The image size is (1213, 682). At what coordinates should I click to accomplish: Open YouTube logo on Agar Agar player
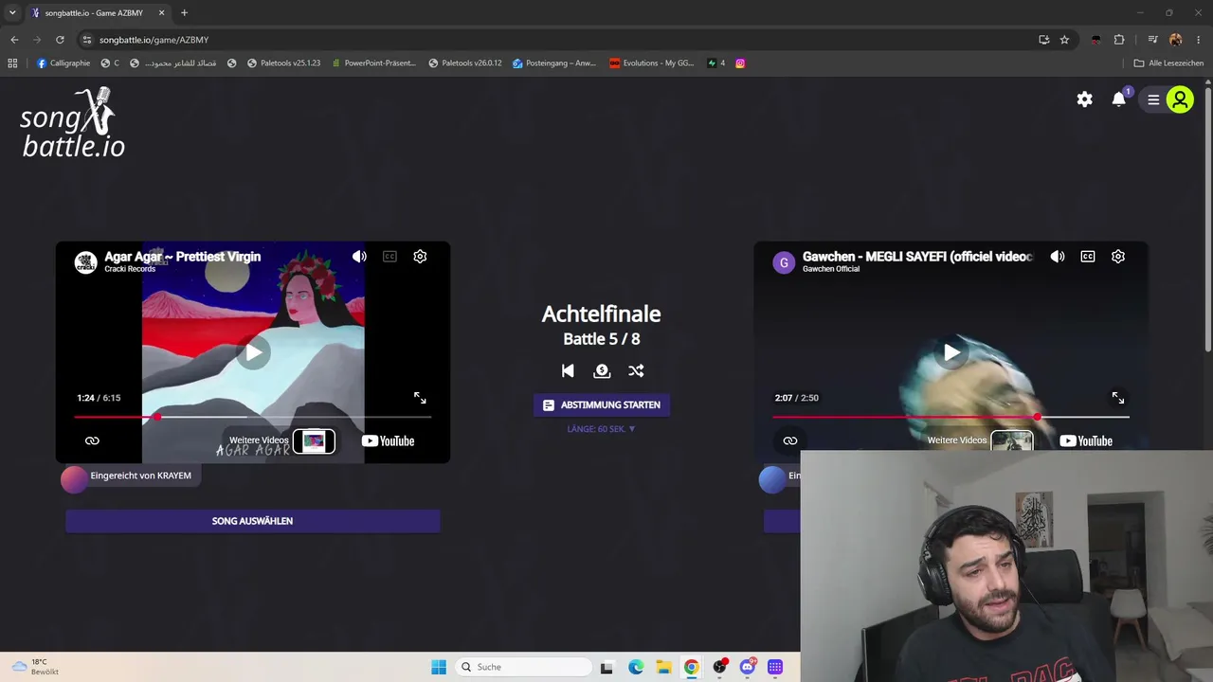click(388, 440)
